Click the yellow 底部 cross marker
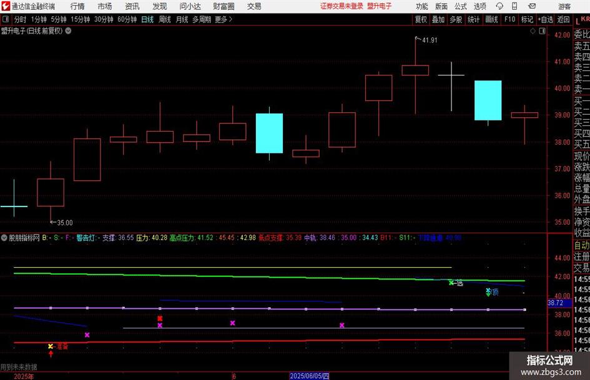Screen dimensions: 590x380 point(51,346)
